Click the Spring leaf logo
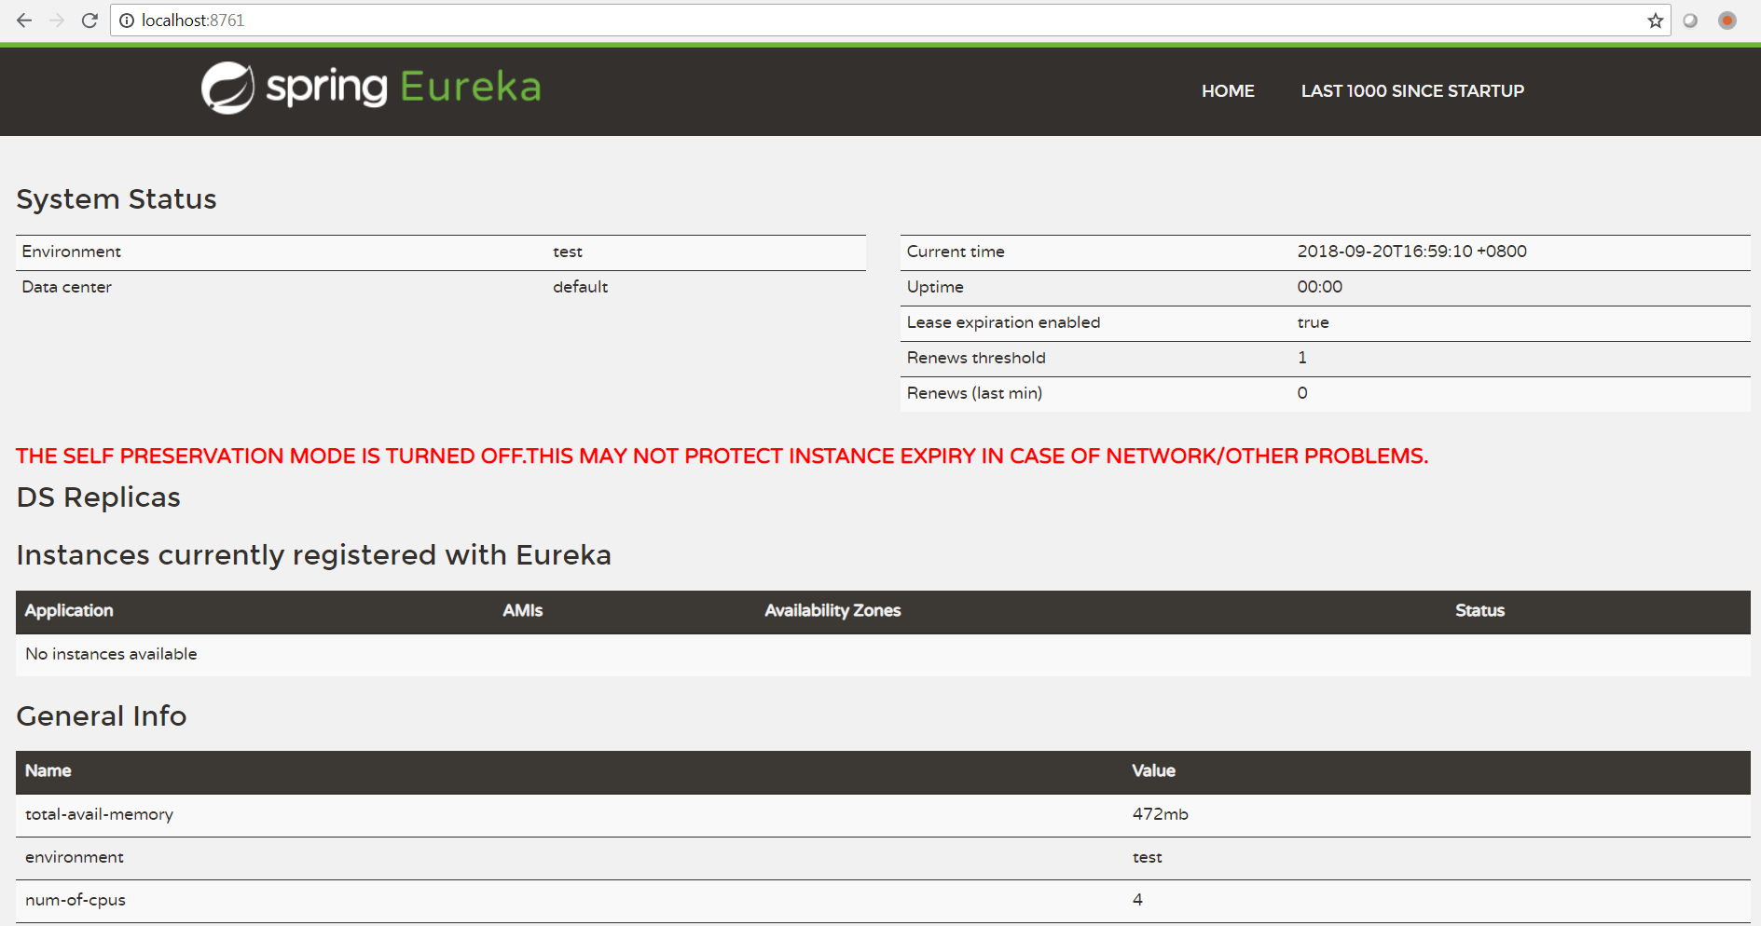Image resolution: width=1761 pixels, height=926 pixels. 227,89
